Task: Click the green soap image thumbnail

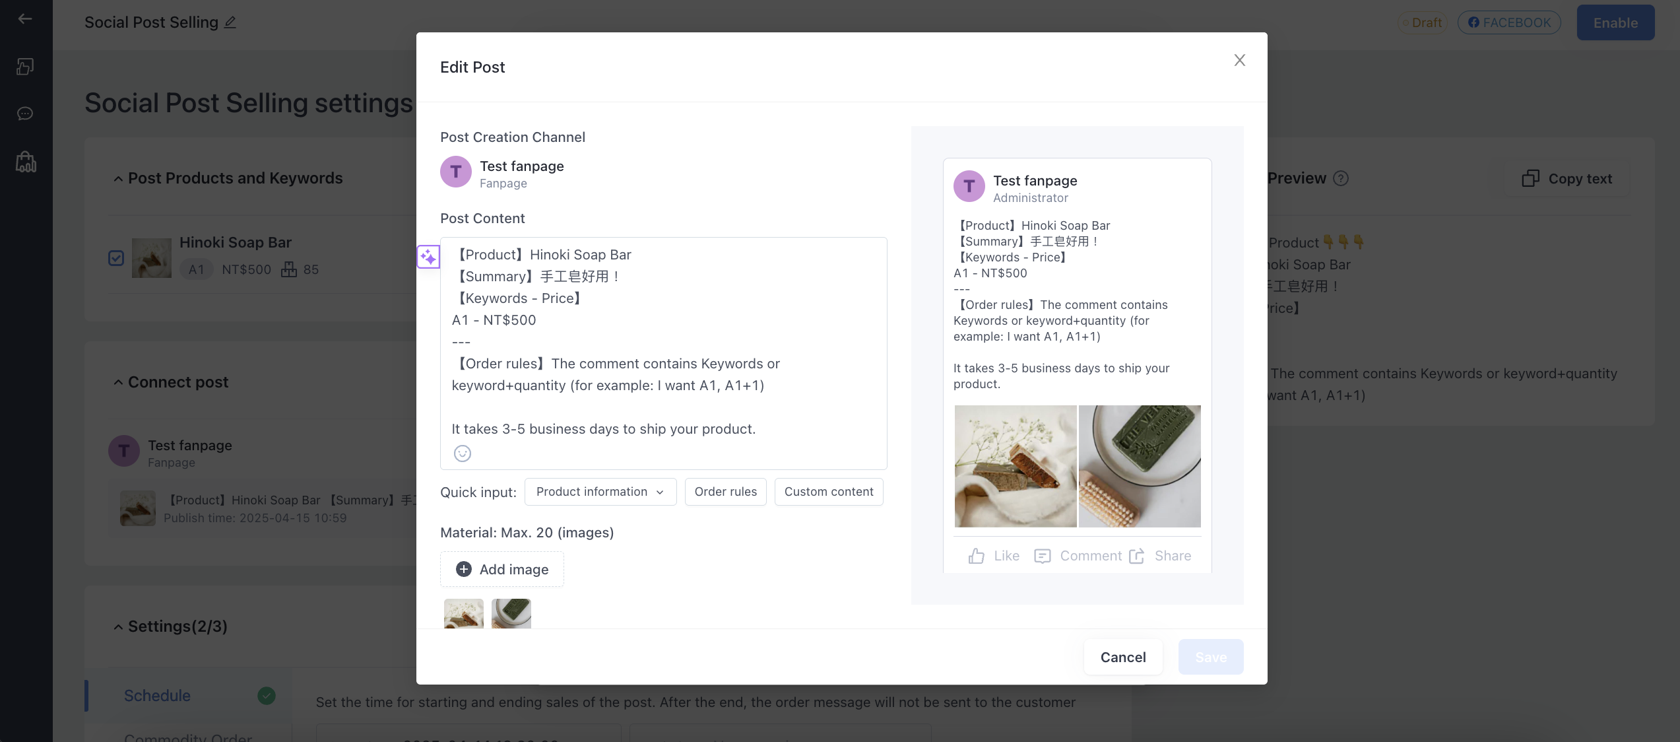Action: pos(511,613)
